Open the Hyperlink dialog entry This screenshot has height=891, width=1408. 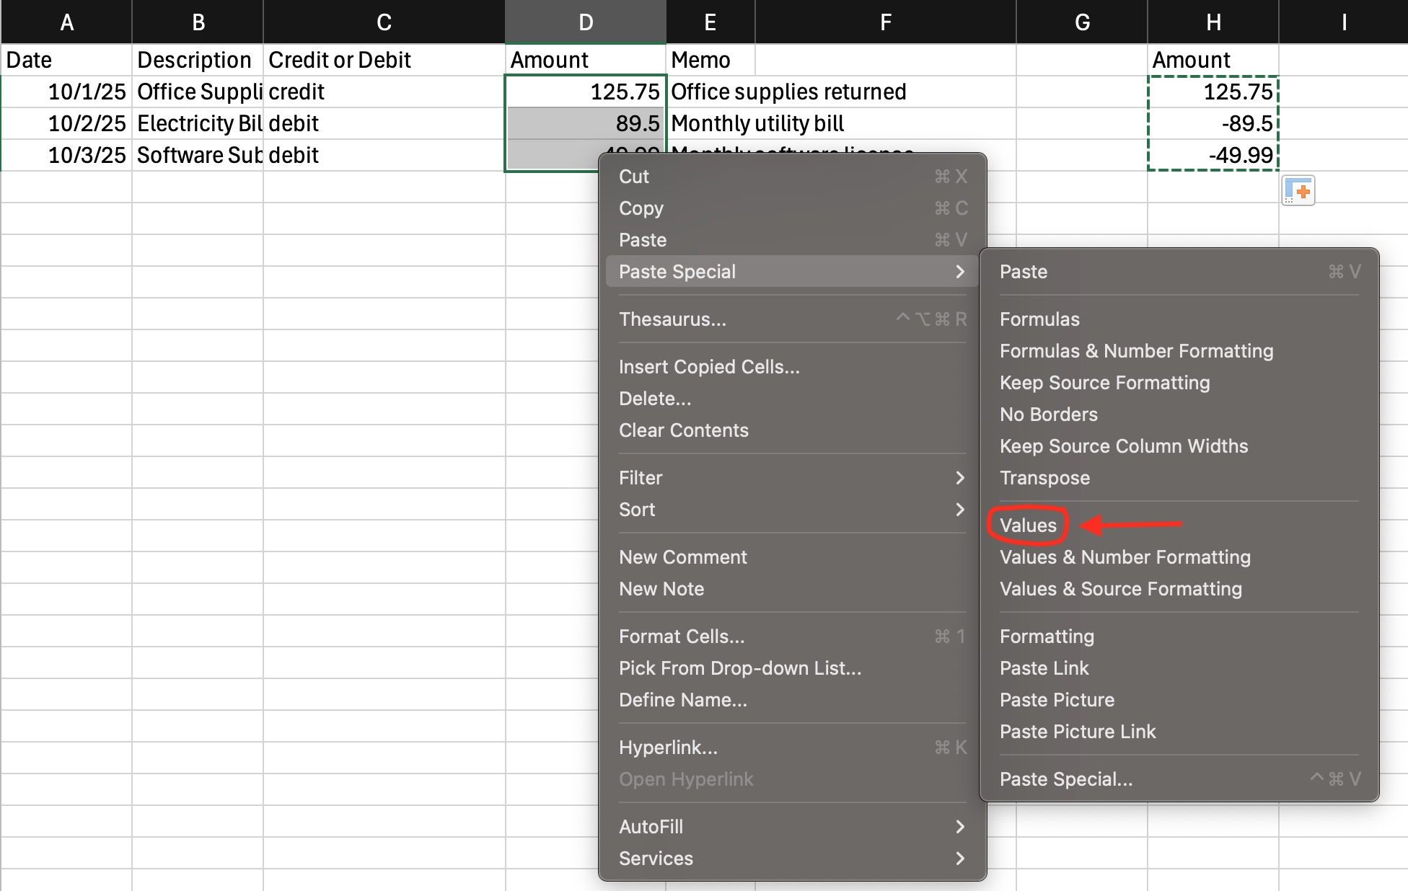pyautogui.click(x=792, y=748)
